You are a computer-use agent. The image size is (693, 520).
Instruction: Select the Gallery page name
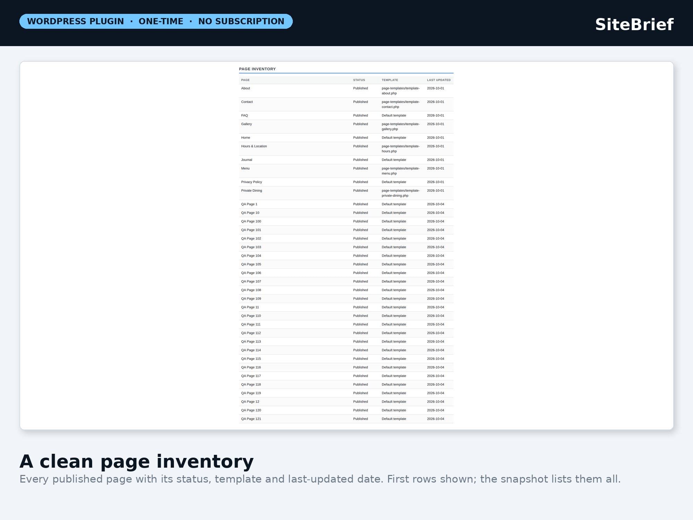pyautogui.click(x=246, y=124)
